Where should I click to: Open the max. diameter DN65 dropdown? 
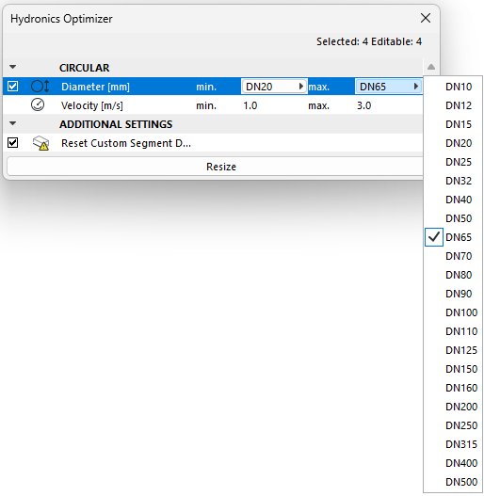pyautogui.click(x=389, y=87)
